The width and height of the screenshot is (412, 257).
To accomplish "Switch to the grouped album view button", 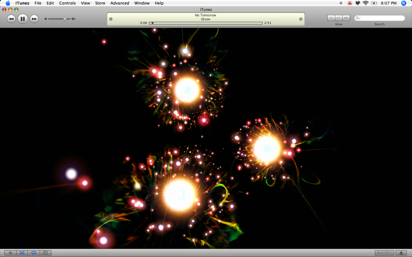I will coord(339,18).
